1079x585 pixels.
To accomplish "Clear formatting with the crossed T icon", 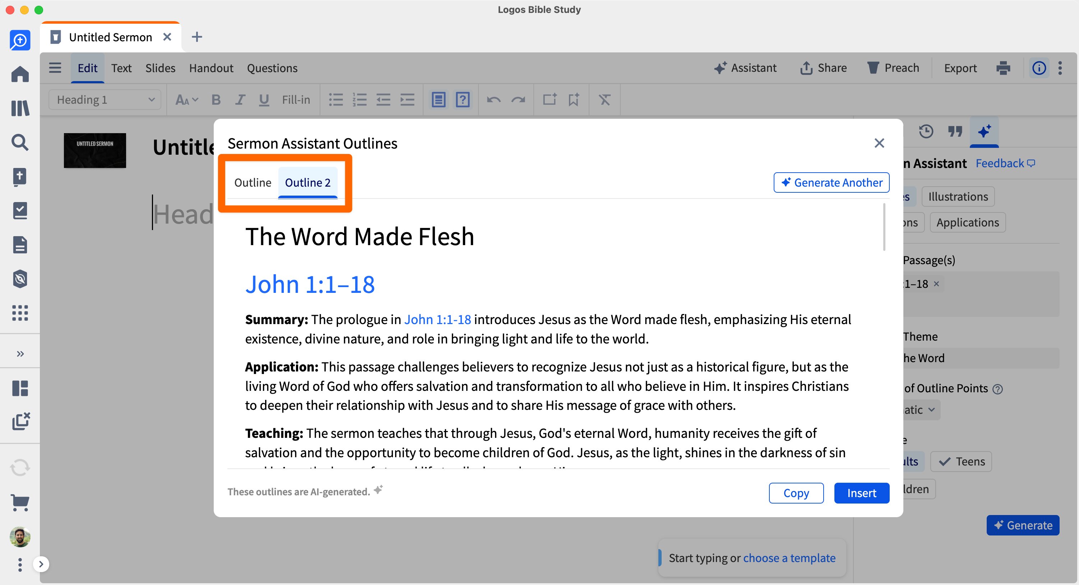I will 605,99.
